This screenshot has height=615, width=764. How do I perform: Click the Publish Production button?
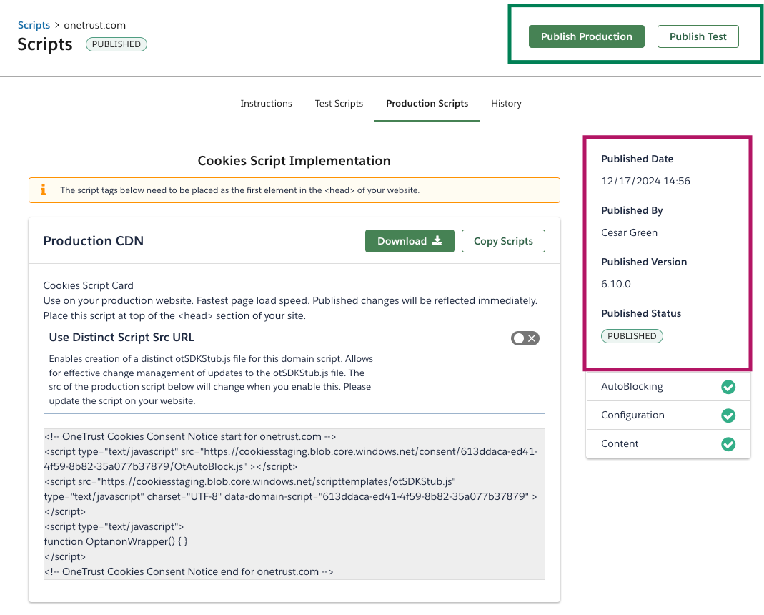[586, 36]
